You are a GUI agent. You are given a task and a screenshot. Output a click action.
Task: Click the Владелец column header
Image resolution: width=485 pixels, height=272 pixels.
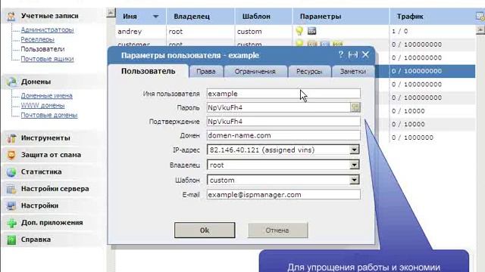click(200, 17)
